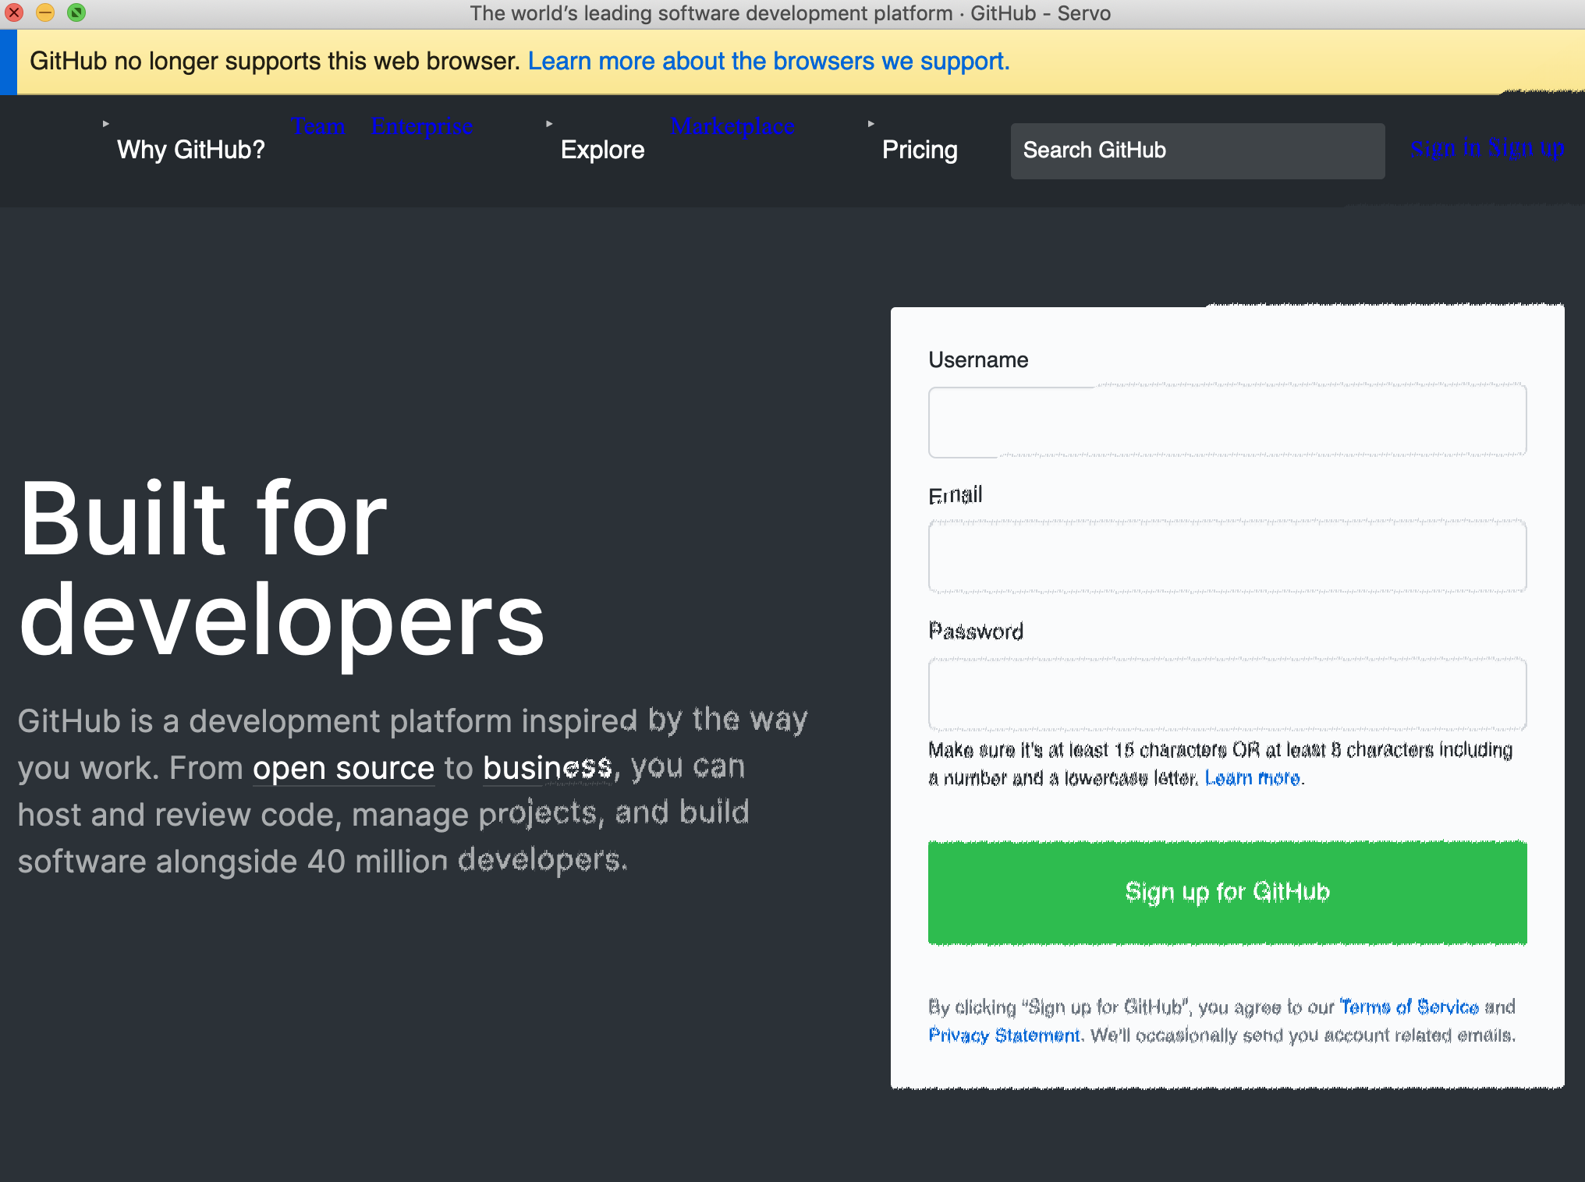Select the Team menu item
1585x1182 pixels.
(318, 126)
